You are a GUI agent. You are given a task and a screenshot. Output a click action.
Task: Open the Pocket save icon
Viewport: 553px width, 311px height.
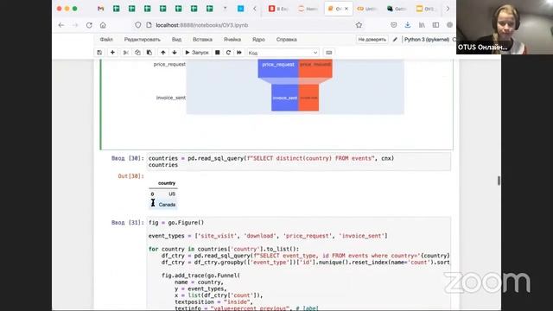click(x=394, y=25)
